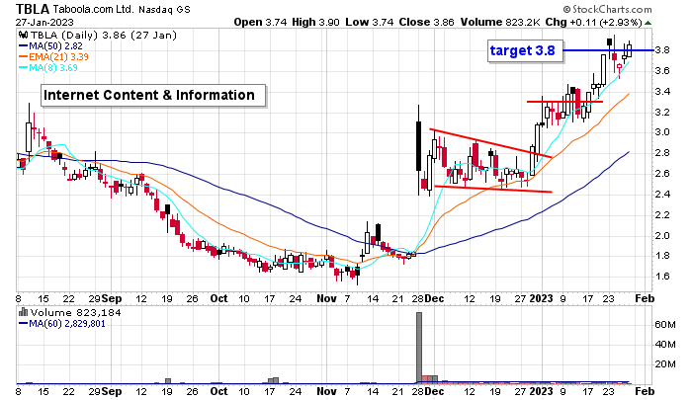This screenshot has width=692, height=400.
Task: Click the 3.0 price axis label
Action: 662,132
